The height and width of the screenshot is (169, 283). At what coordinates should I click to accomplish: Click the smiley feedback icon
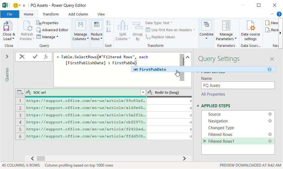[15, 5]
